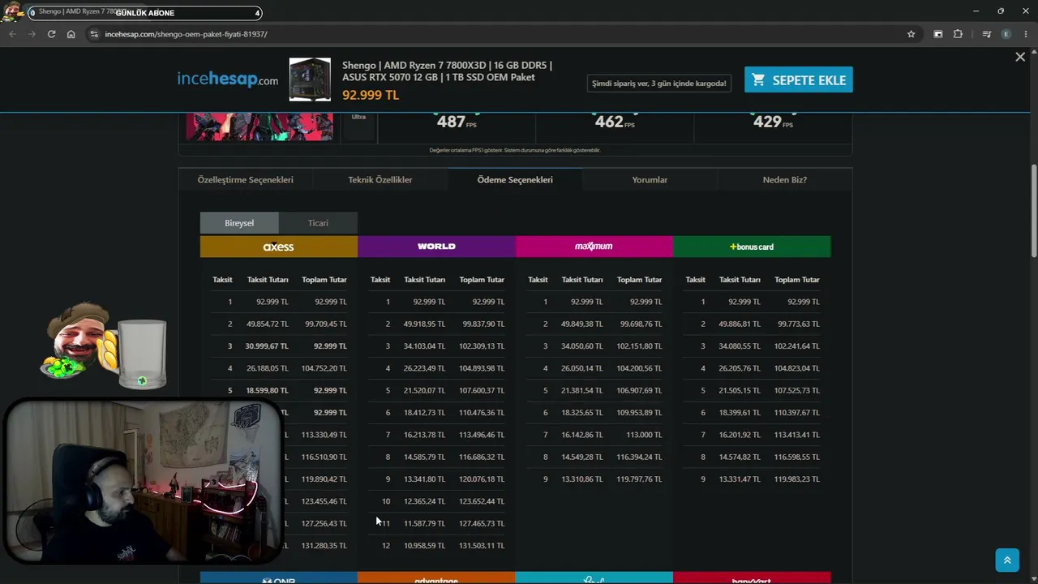Viewport: 1038px width, 584px height.
Task: Click maximum amount 49.849,38 TL
Action: (x=582, y=324)
